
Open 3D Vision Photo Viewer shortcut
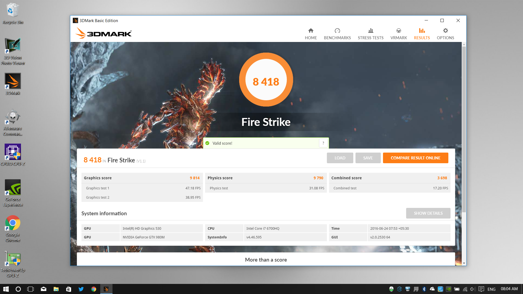(13, 51)
